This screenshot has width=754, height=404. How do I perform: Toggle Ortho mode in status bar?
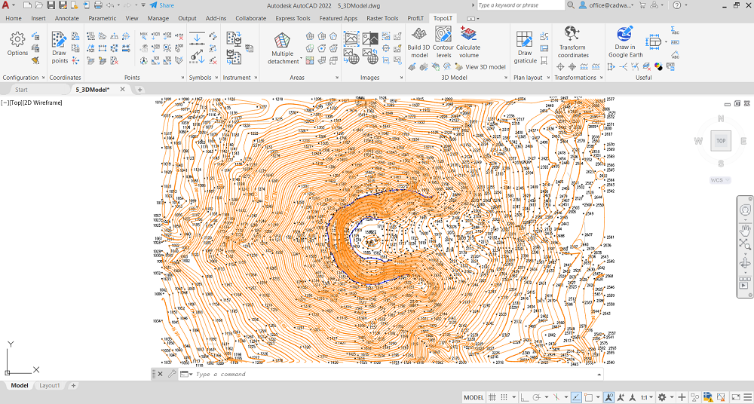[x=523, y=397]
